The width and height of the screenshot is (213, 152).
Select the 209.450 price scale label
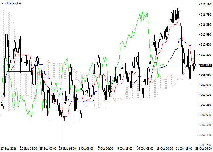tap(206, 75)
